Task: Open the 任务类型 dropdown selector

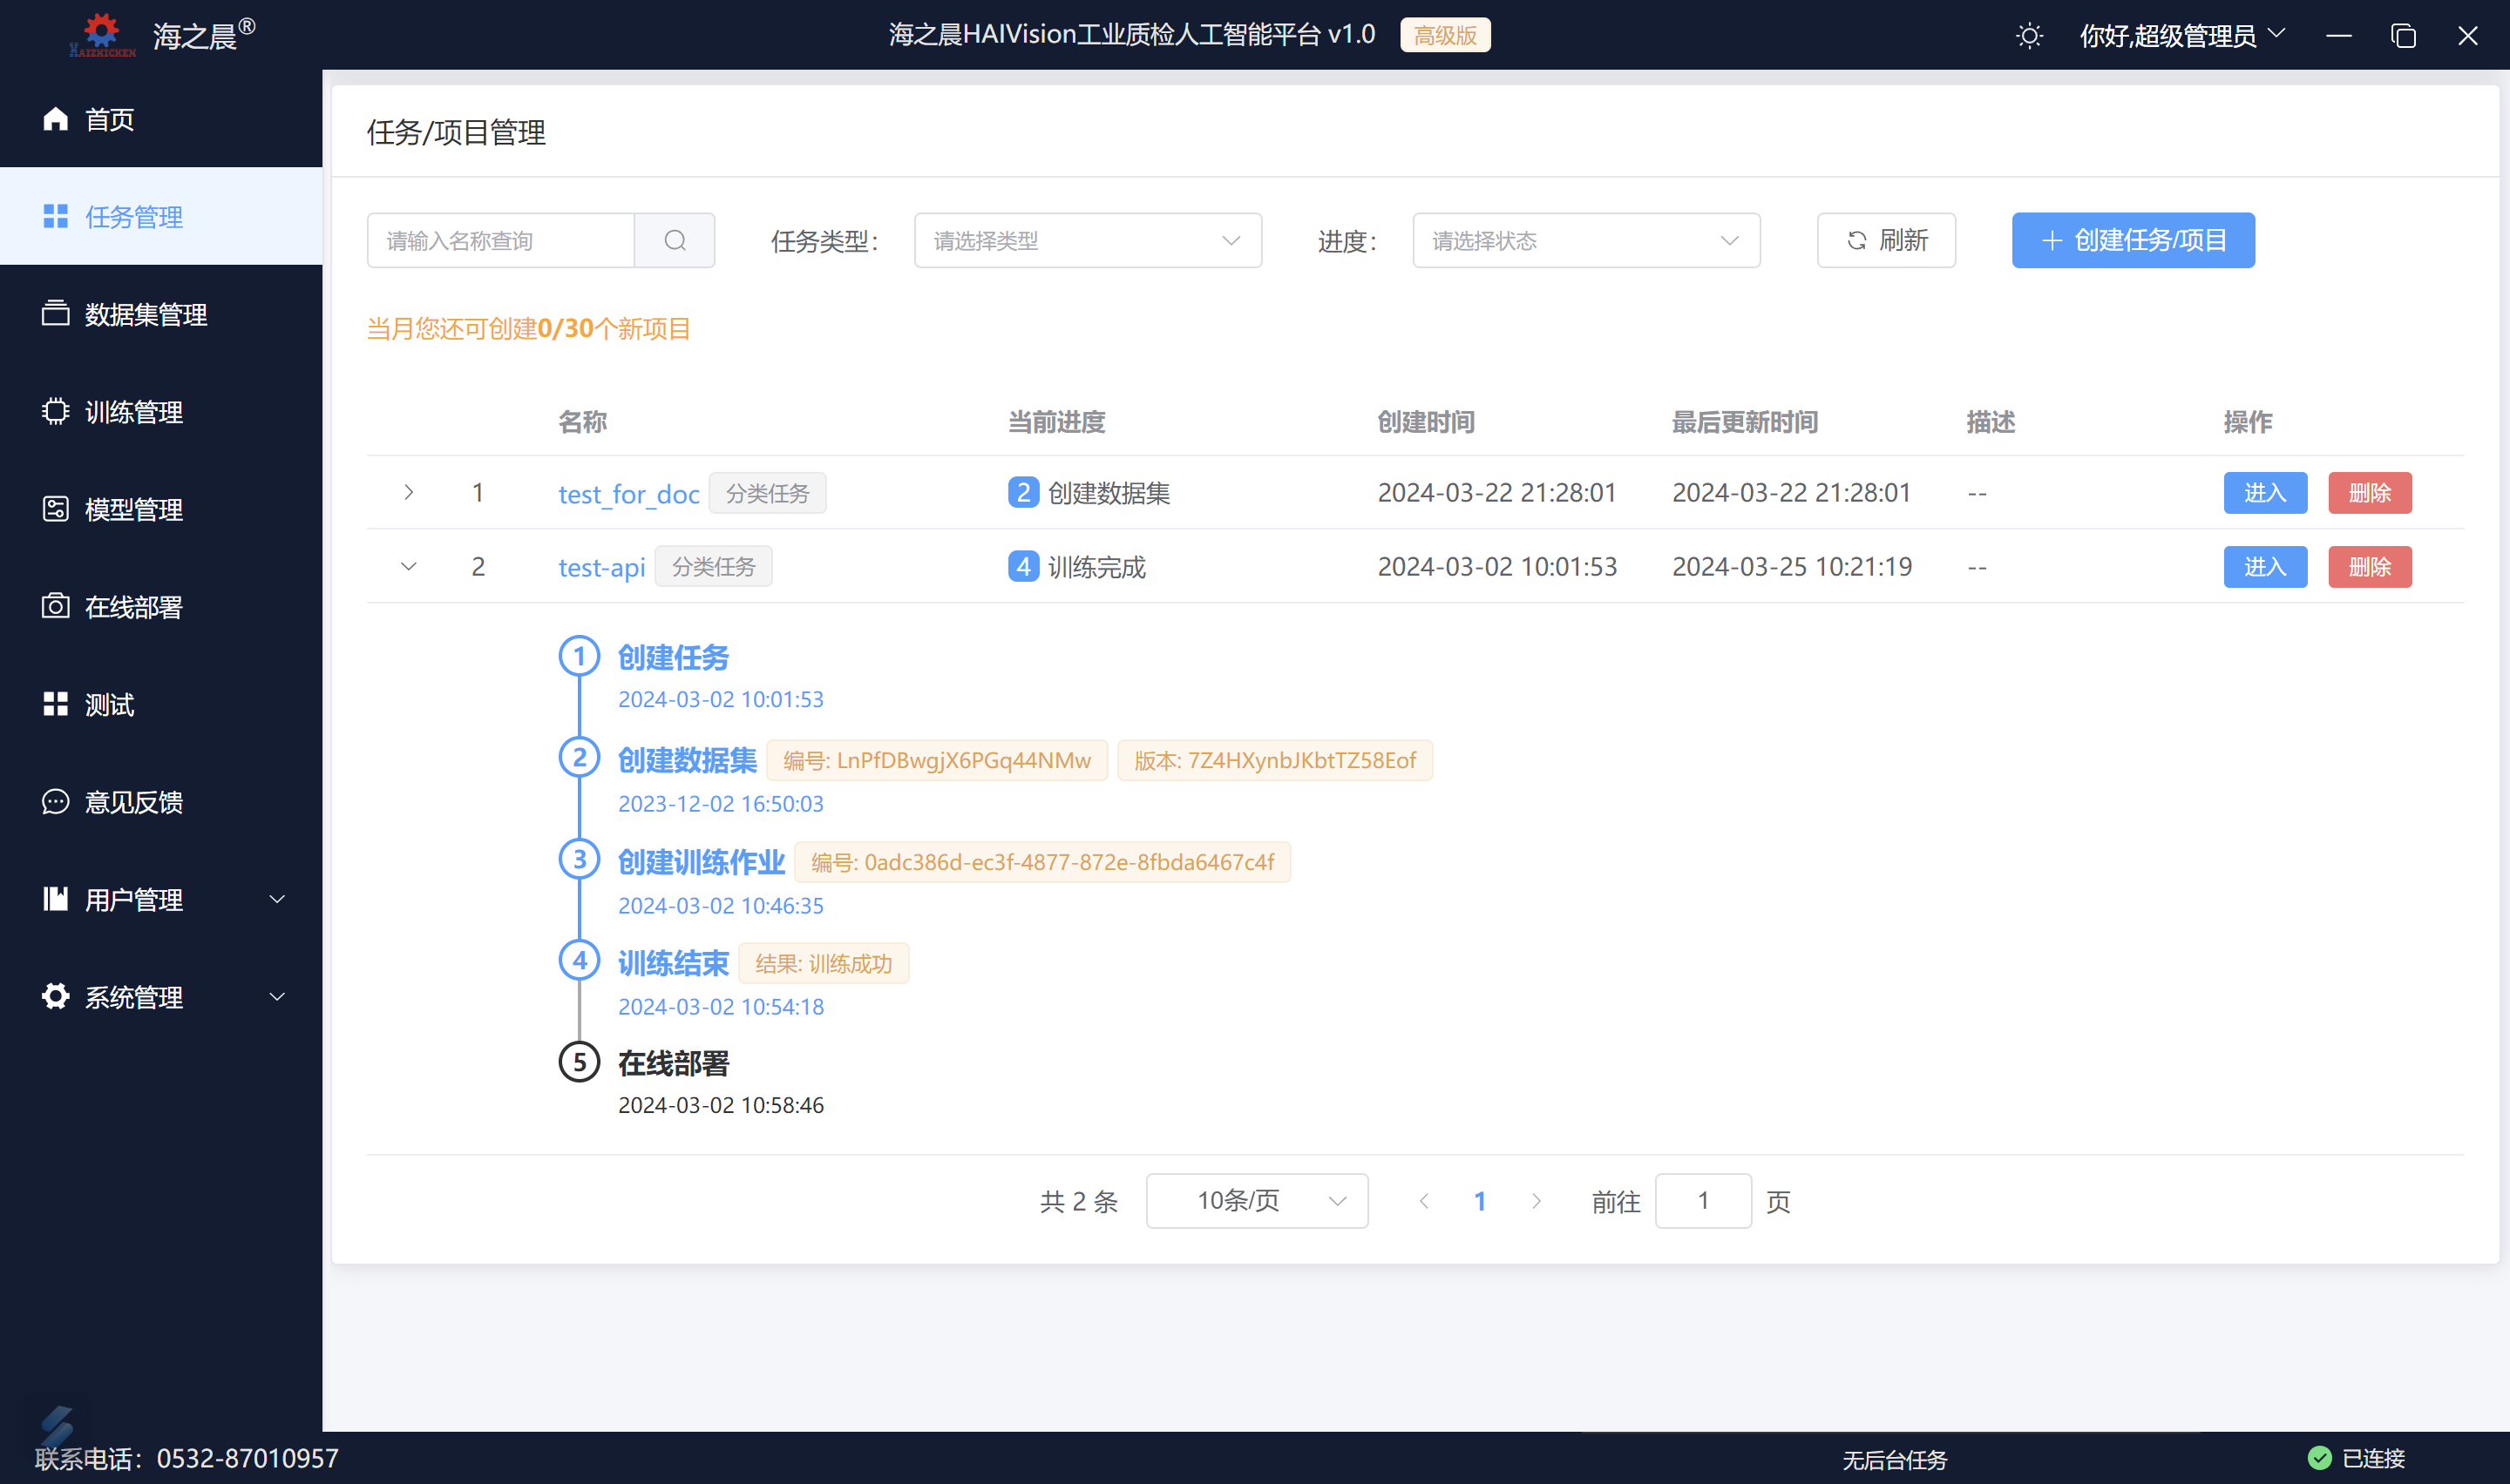Action: [x=1080, y=239]
